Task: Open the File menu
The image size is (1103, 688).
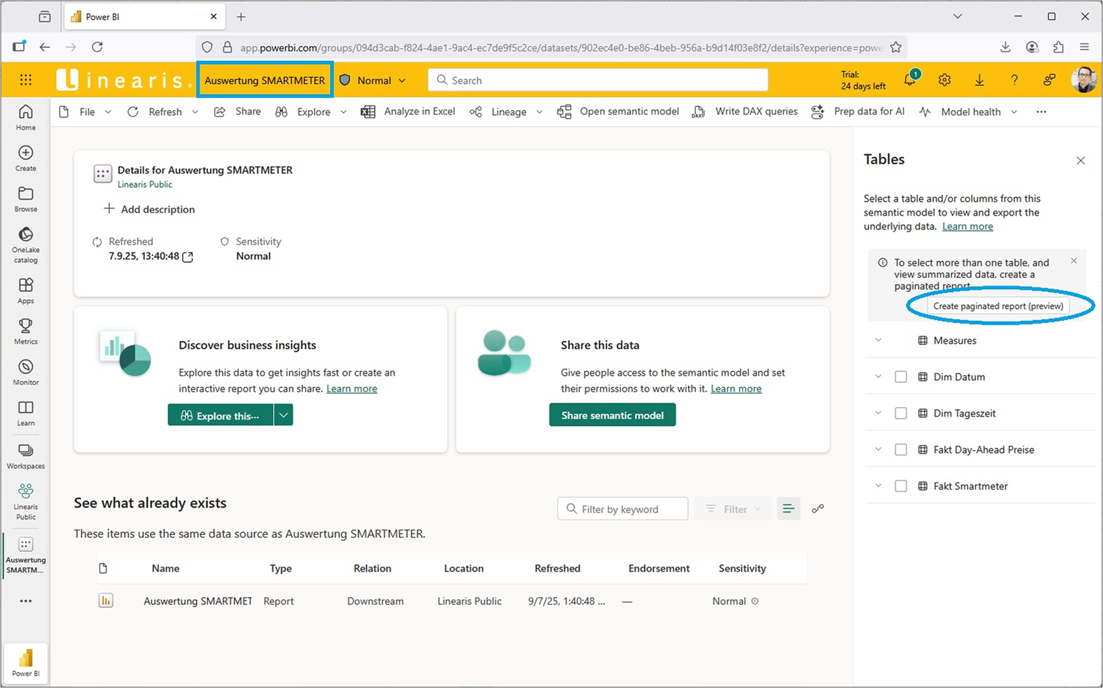Action: pos(87,111)
